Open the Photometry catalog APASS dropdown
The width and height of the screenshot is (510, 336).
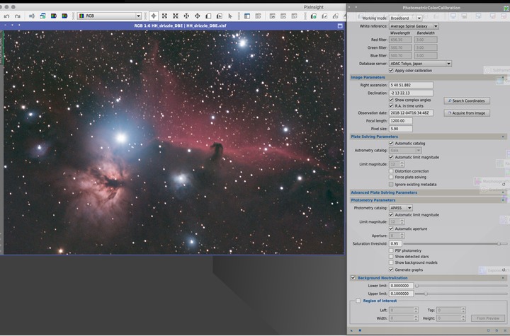(401, 208)
